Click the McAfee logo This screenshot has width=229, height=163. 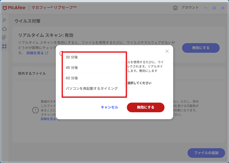pos(14,8)
